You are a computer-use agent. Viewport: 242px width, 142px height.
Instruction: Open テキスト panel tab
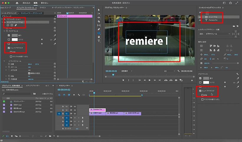[43, 8]
